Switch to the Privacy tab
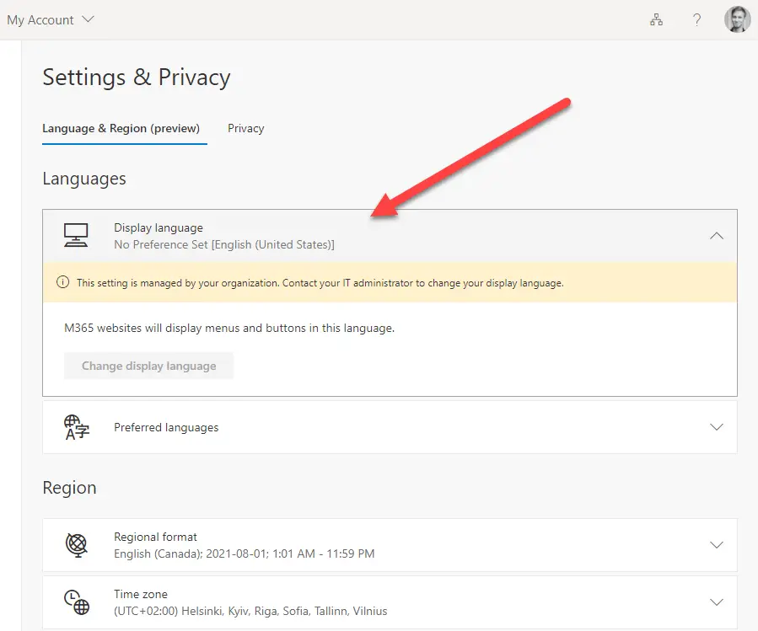The width and height of the screenshot is (758, 631). pos(245,128)
